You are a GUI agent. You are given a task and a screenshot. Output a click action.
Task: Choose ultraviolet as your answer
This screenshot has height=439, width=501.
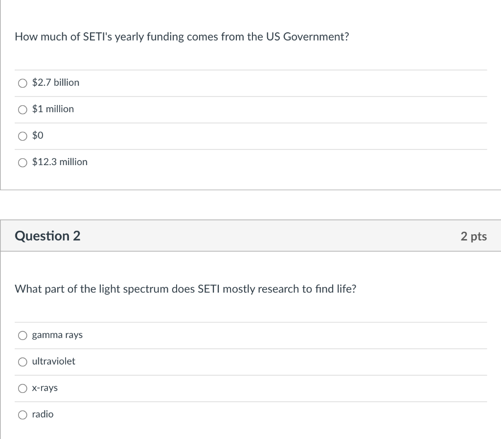point(23,362)
